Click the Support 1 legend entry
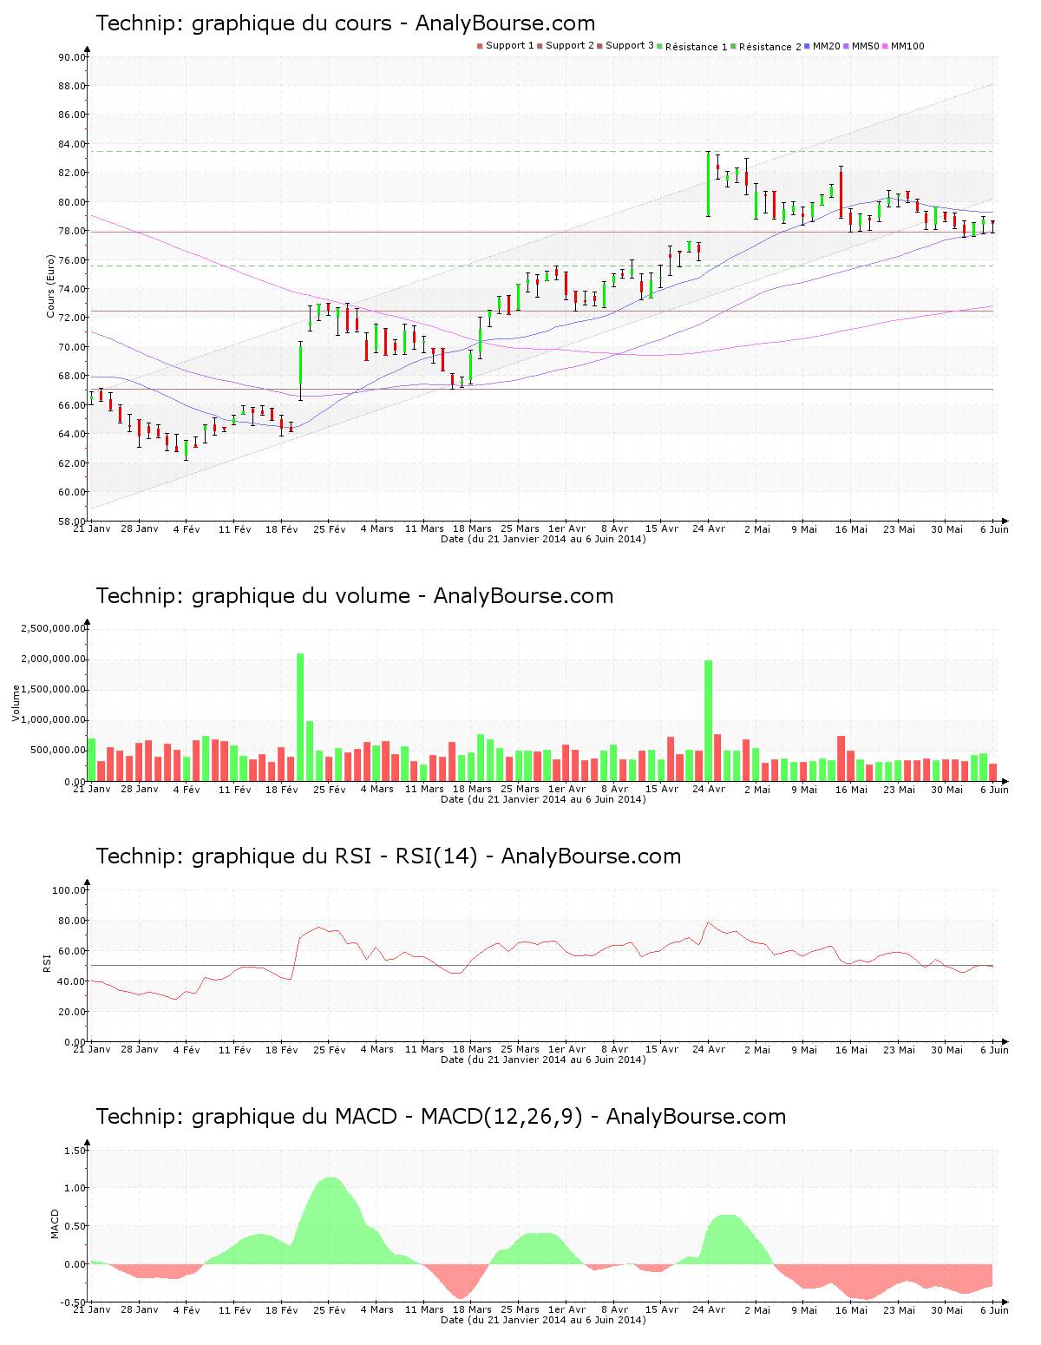Screen dimensions: 1041x1345 (506, 46)
